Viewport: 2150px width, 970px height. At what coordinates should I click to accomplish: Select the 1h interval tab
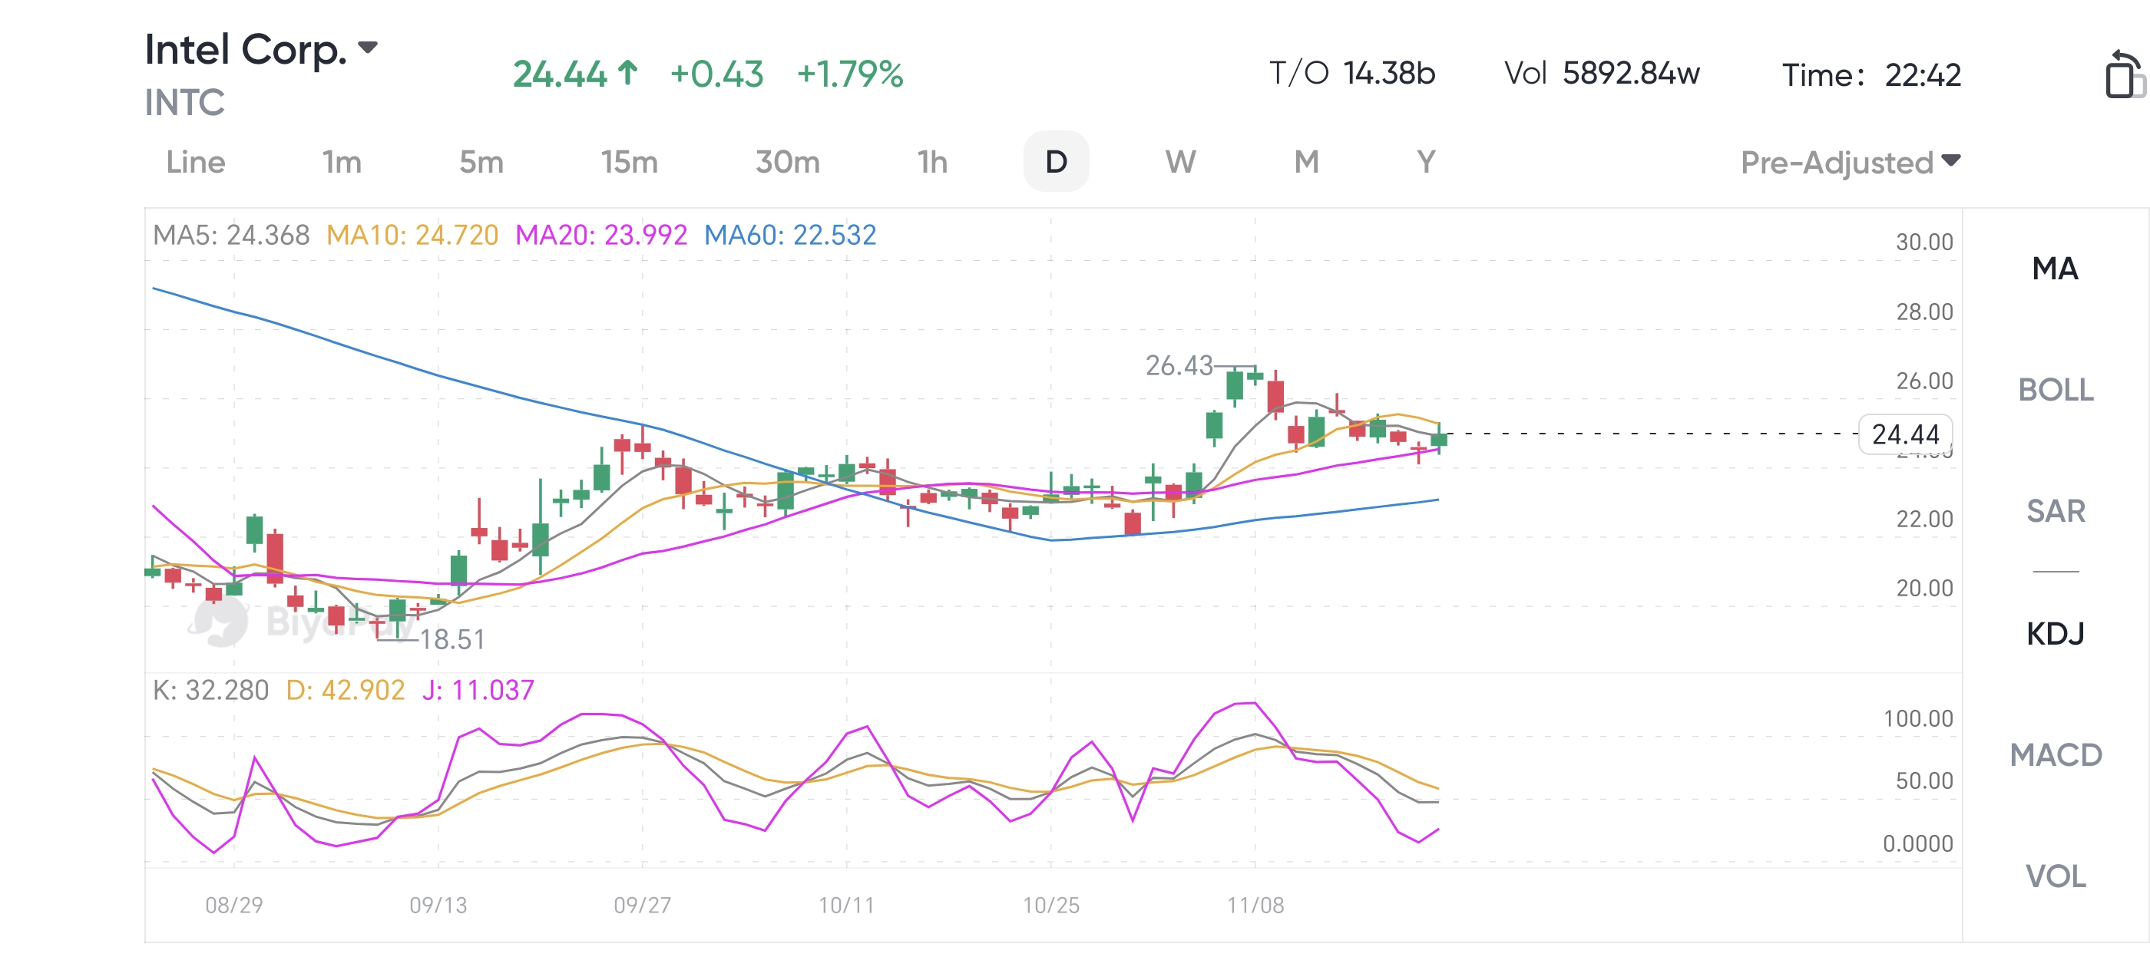932,162
